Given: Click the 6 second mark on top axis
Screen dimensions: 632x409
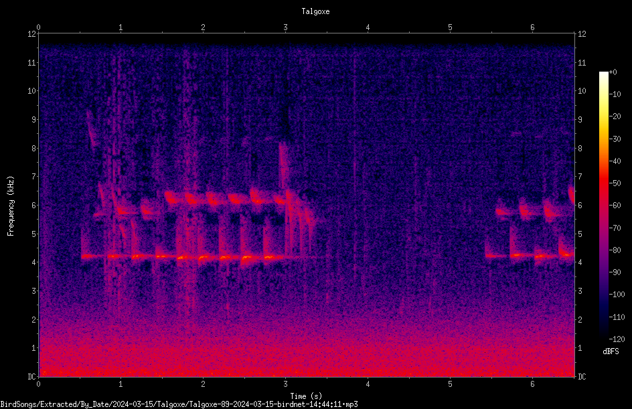Looking at the screenshot, I should [532, 27].
